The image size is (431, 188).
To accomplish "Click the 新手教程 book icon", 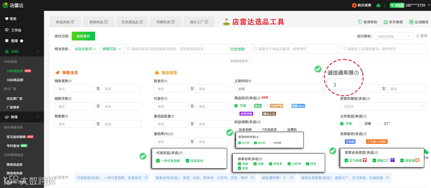I will pos(386,22).
